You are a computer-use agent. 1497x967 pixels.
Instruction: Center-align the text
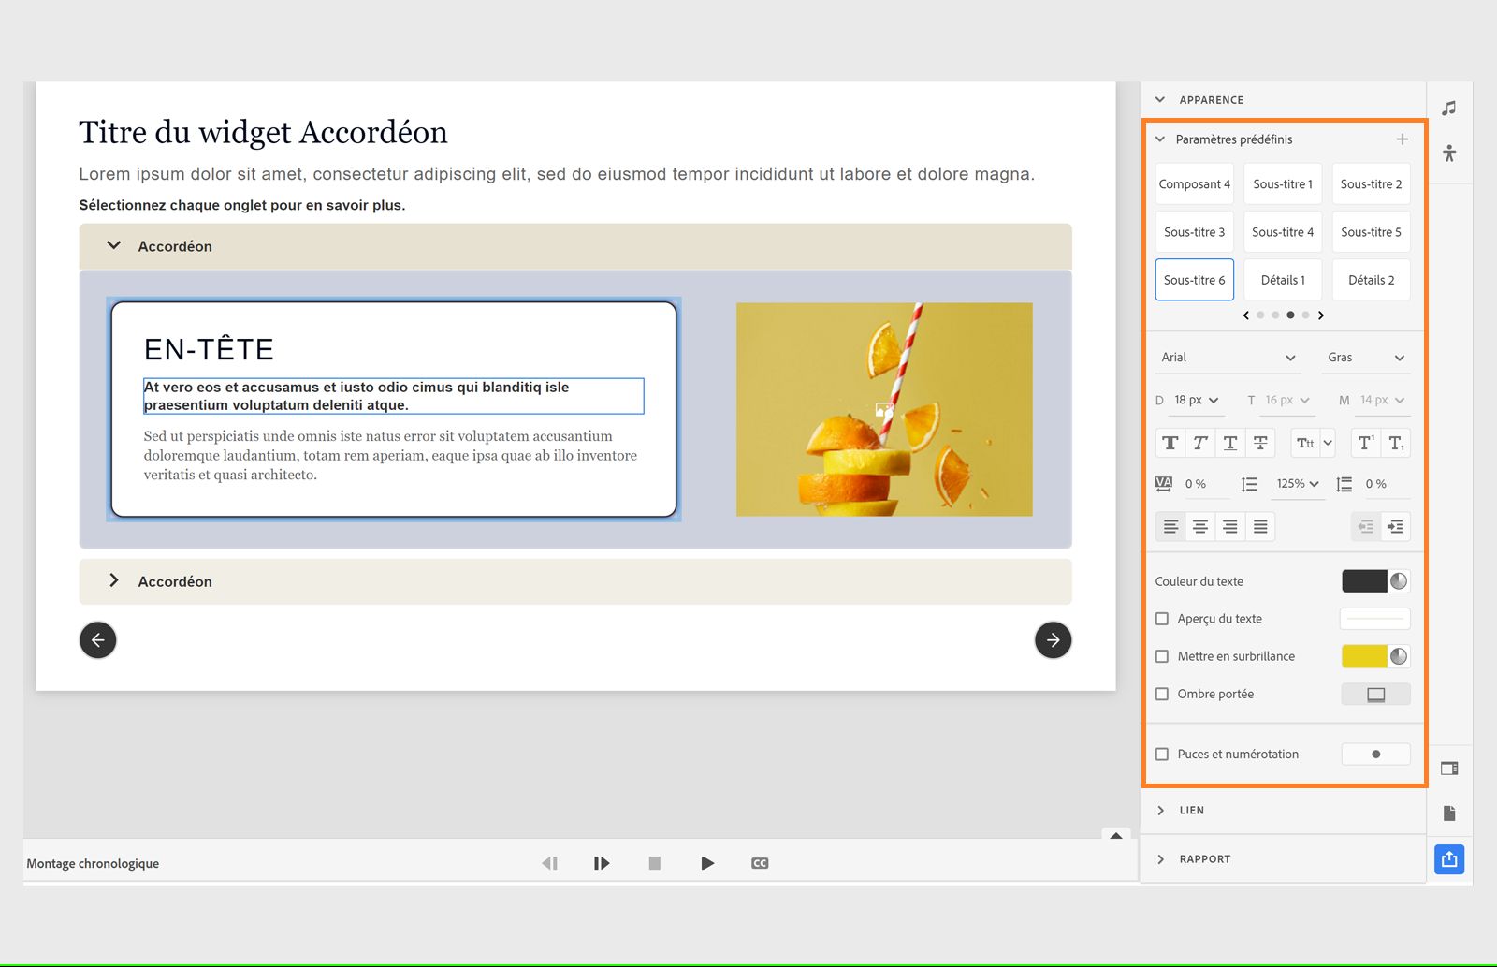1200,527
